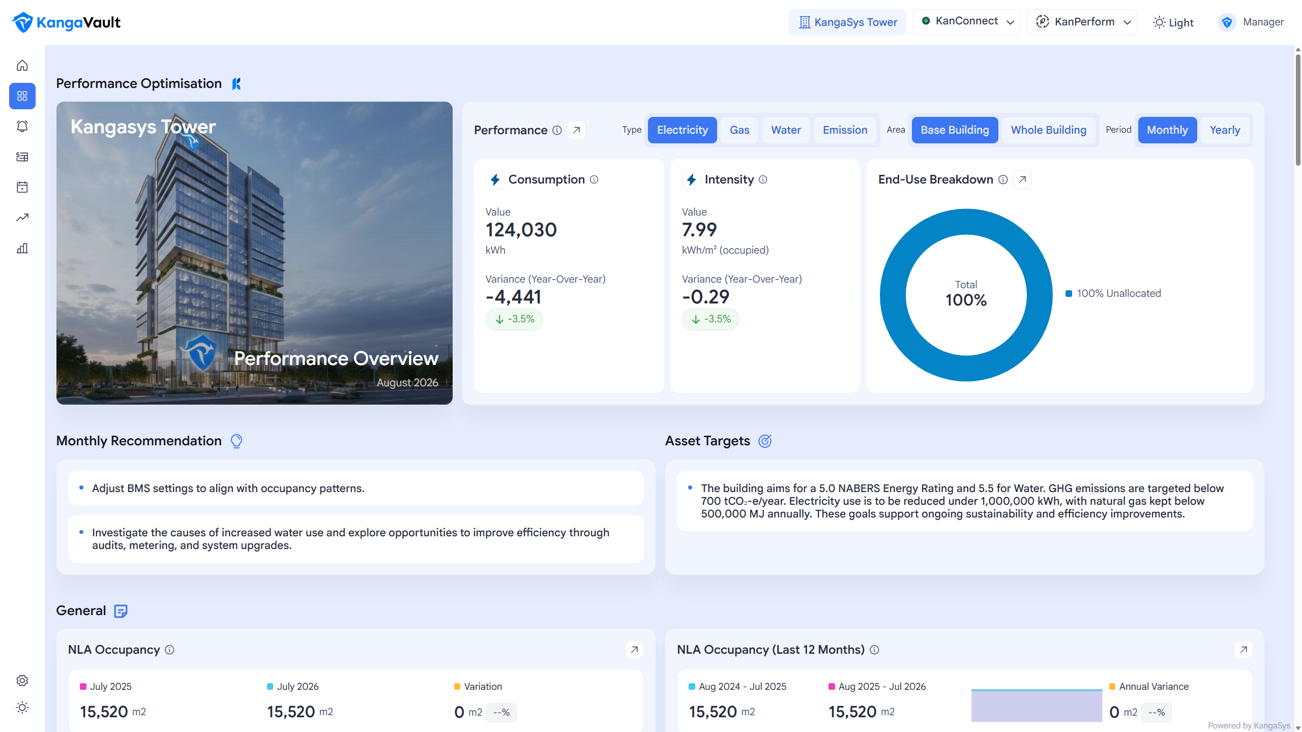Switch period to Yearly
Screen dimensions: 1302x732
coord(1225,130)
